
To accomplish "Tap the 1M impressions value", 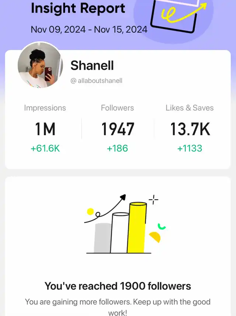I will point(45,129).
